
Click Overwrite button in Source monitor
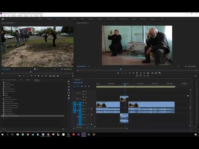(x=54, y=76)
